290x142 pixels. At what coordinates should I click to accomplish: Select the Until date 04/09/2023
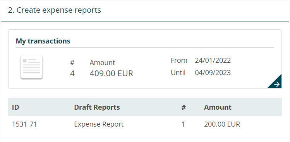click(x=213, y=73)
